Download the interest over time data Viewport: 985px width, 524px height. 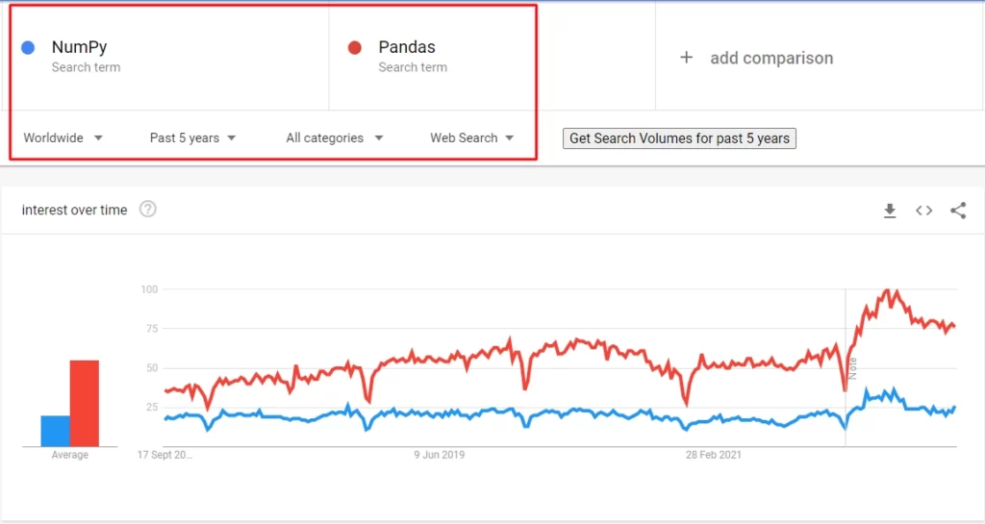tap(890, 211)
